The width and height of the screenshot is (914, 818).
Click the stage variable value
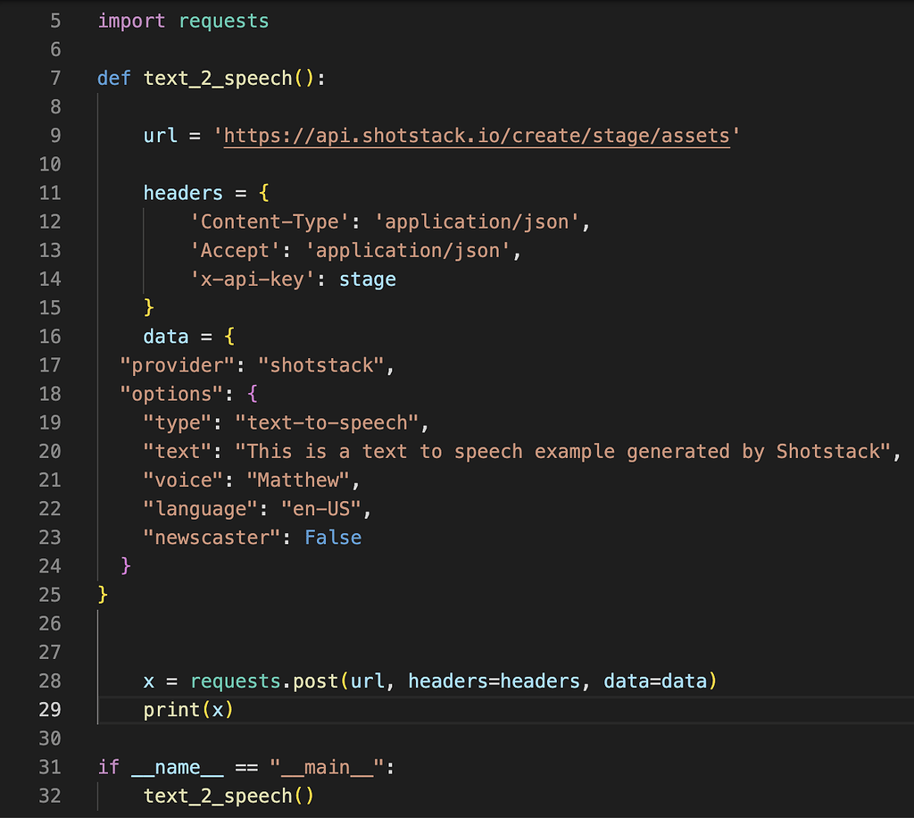click(x=366, y=279)
